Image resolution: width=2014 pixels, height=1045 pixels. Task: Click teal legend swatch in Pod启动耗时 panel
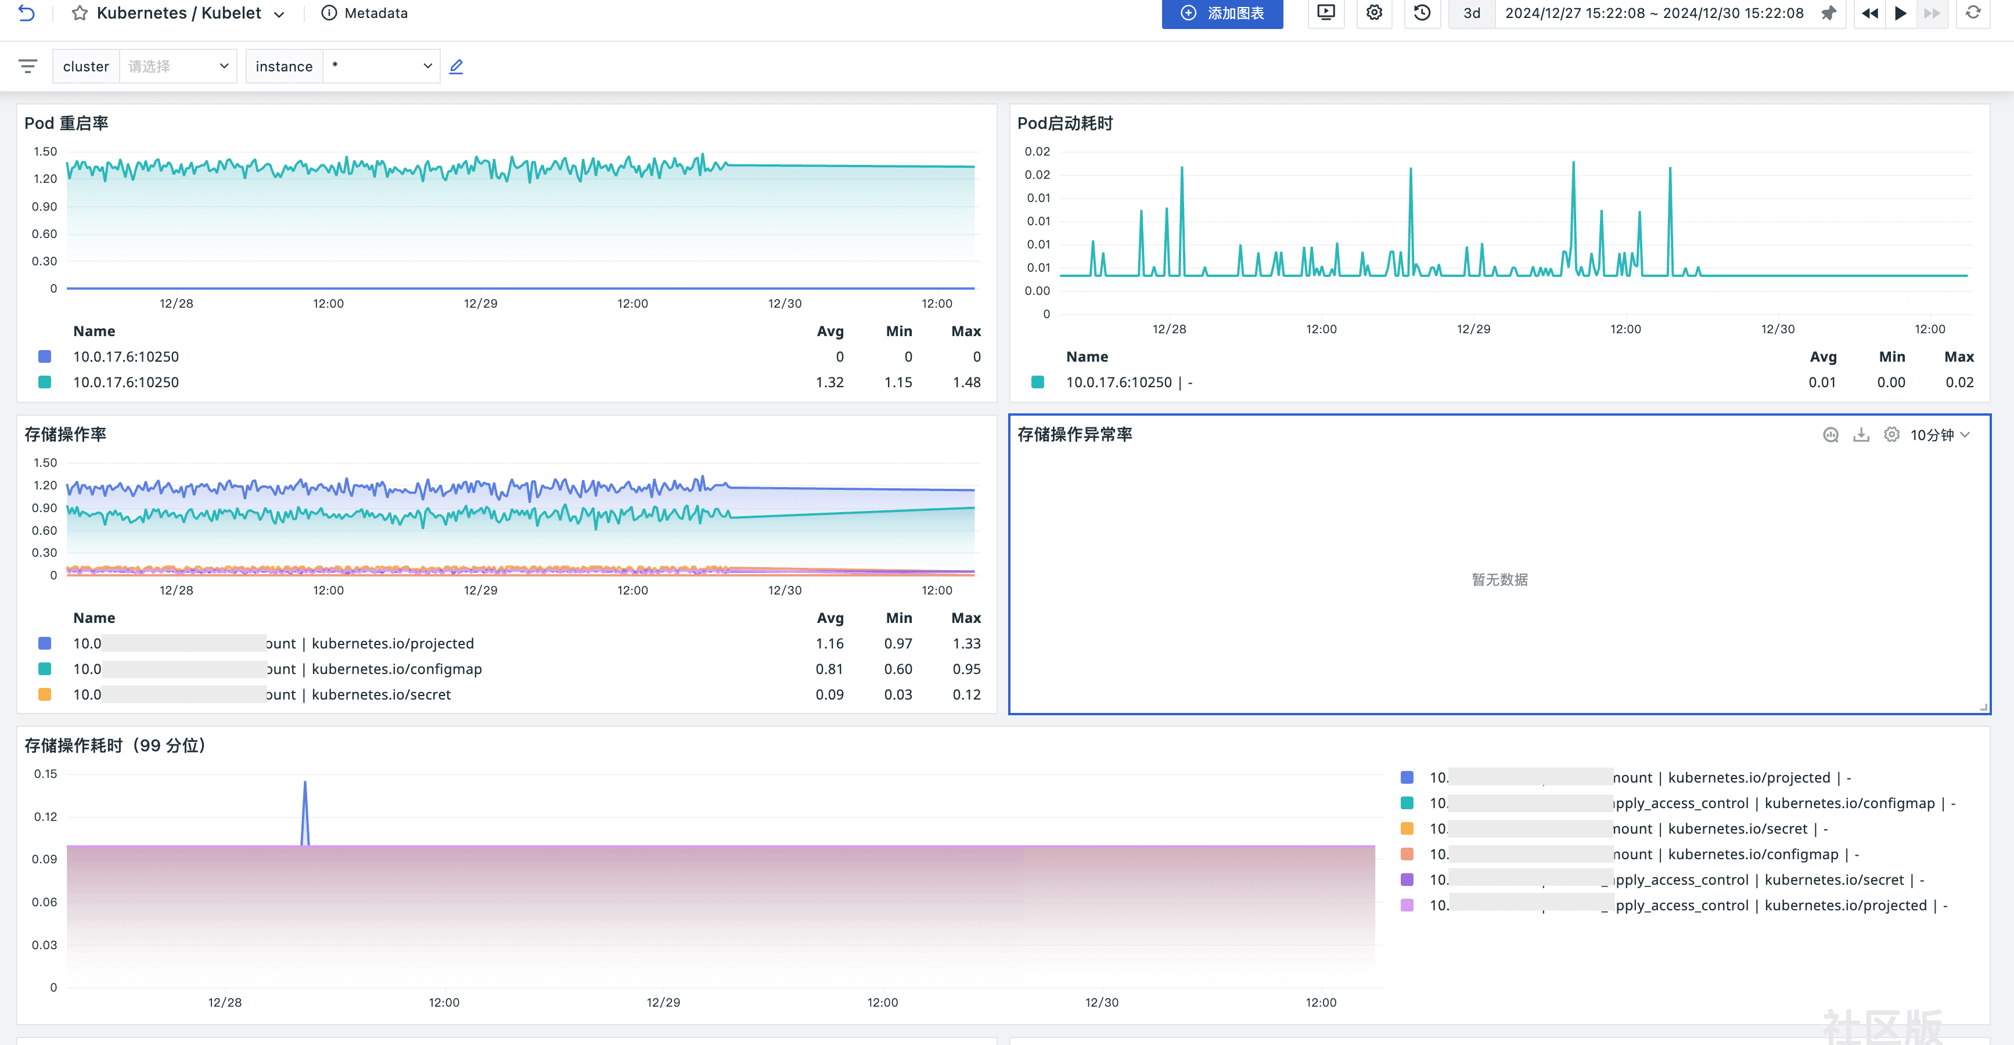(1038, 382)
